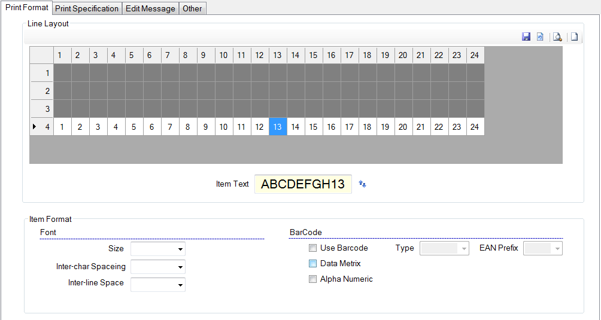Screen dimensions: 601x320
Task: Toggle the Data Metrix checkbox
Action: 312,264
